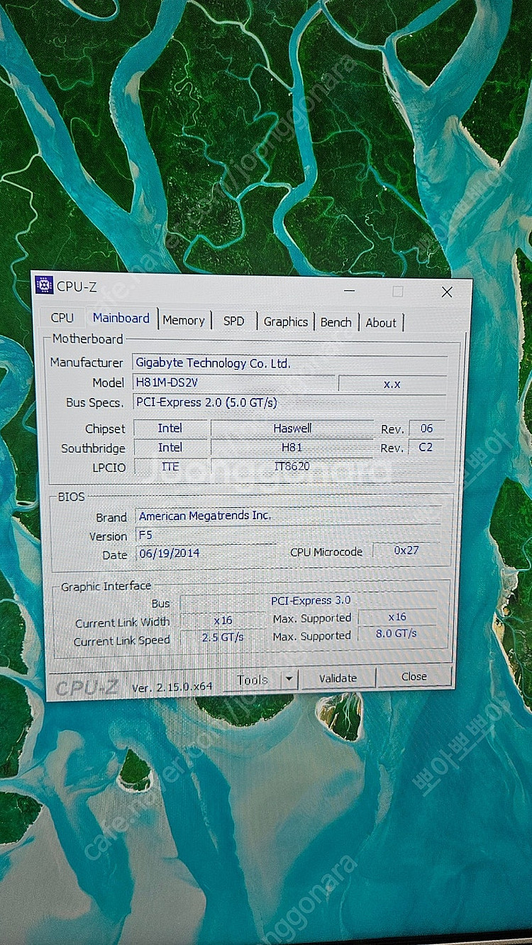Click the Max. Supported width x16 value
Screen dimensions: 532x945
coord(397,617)
